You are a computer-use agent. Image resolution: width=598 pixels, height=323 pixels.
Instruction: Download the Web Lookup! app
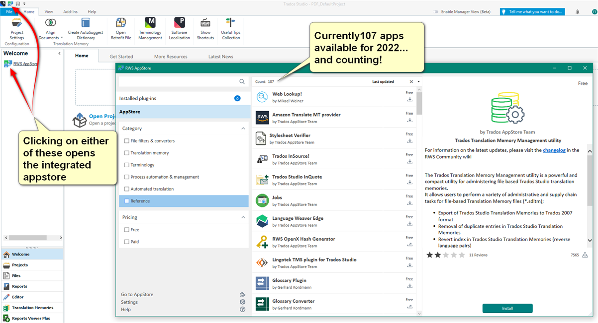pyautogui.click(x=409, y=99)
